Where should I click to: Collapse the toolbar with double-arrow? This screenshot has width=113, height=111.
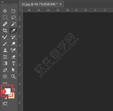click(3, 2)
